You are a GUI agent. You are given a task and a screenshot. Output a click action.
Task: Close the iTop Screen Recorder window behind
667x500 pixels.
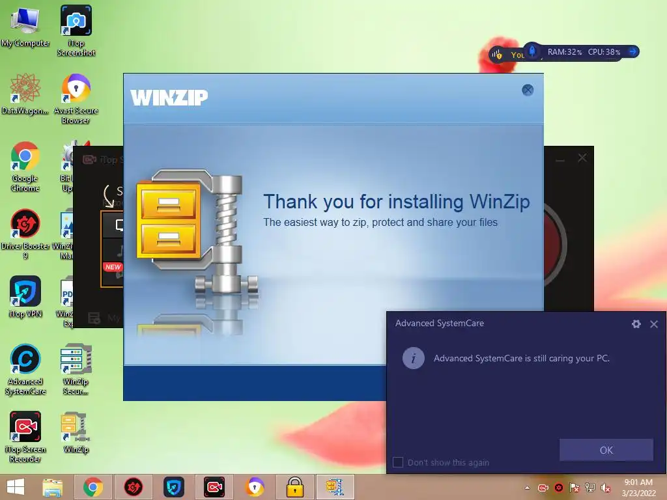pos(582,158)
